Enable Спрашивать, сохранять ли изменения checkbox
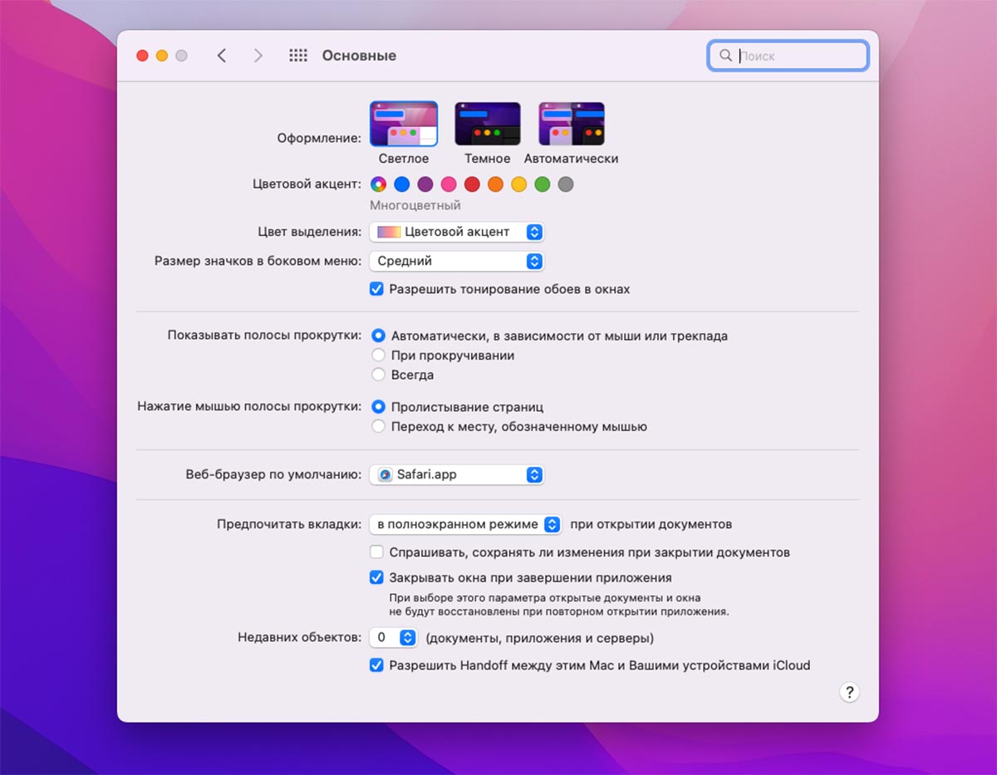This screenshot has height=775, width=997. click(377, 552)
